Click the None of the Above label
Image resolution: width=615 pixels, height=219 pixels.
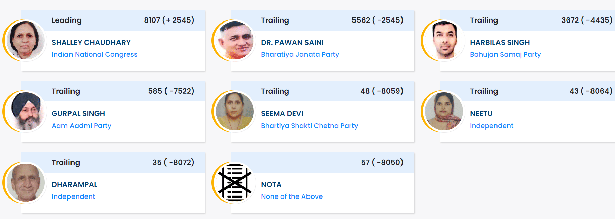[291, 196]
